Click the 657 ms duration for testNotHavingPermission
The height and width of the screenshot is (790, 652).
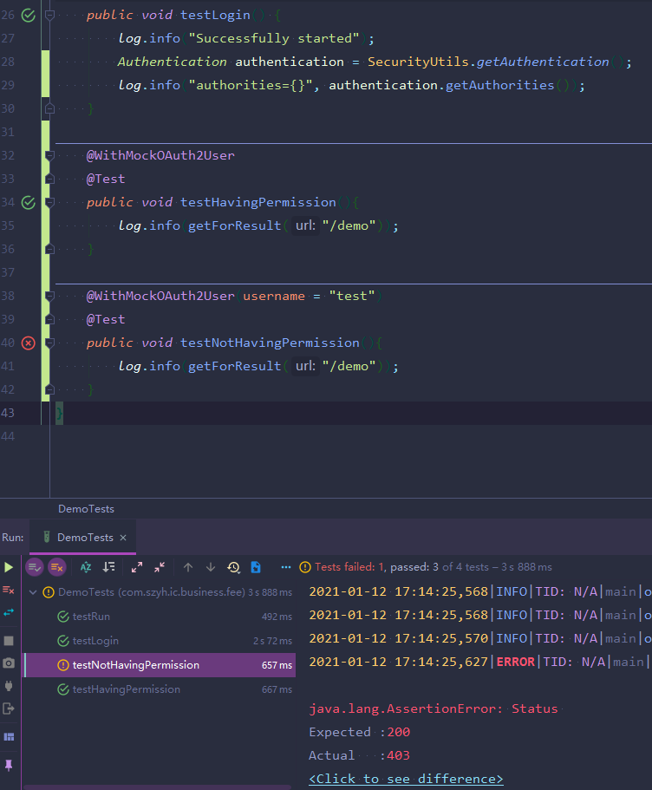click(277, 665)
